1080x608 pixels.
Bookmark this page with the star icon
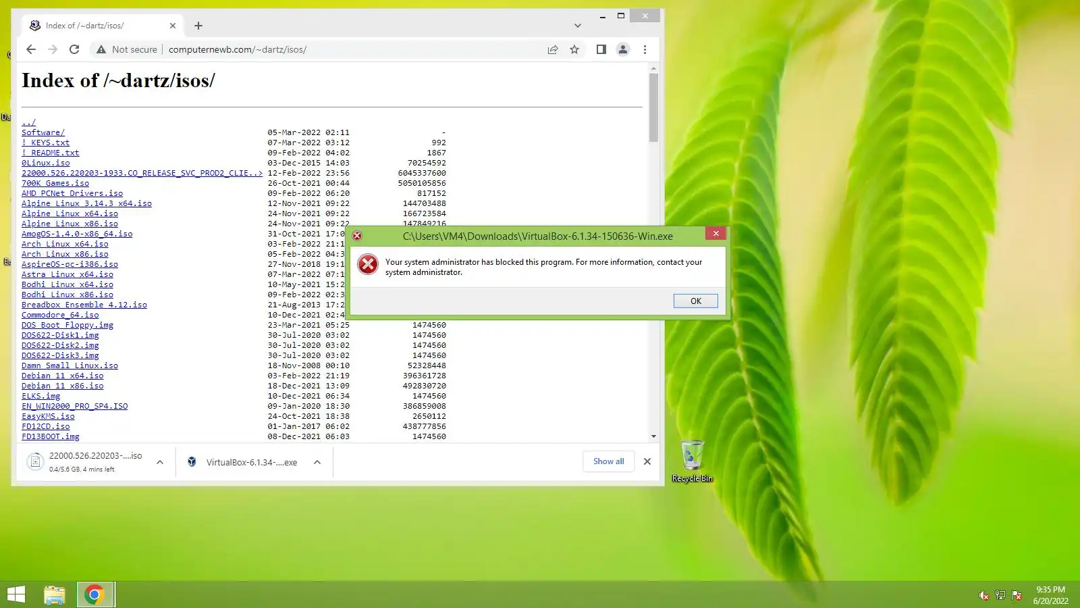[574, 49]
